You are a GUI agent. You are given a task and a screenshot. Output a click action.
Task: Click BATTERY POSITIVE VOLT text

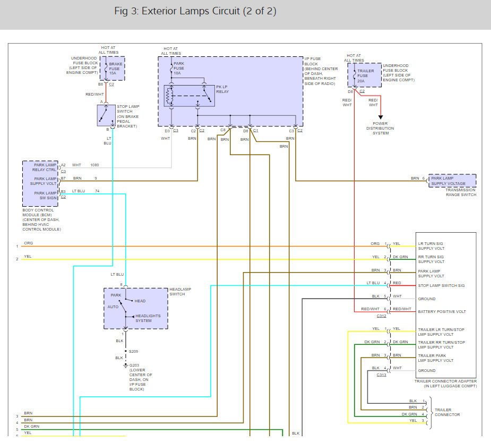click(442, 312)
